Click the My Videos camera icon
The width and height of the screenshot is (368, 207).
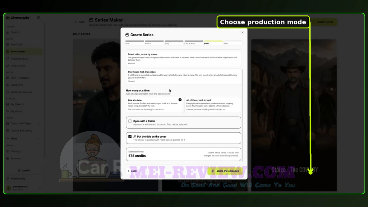[x=8, y=111]
